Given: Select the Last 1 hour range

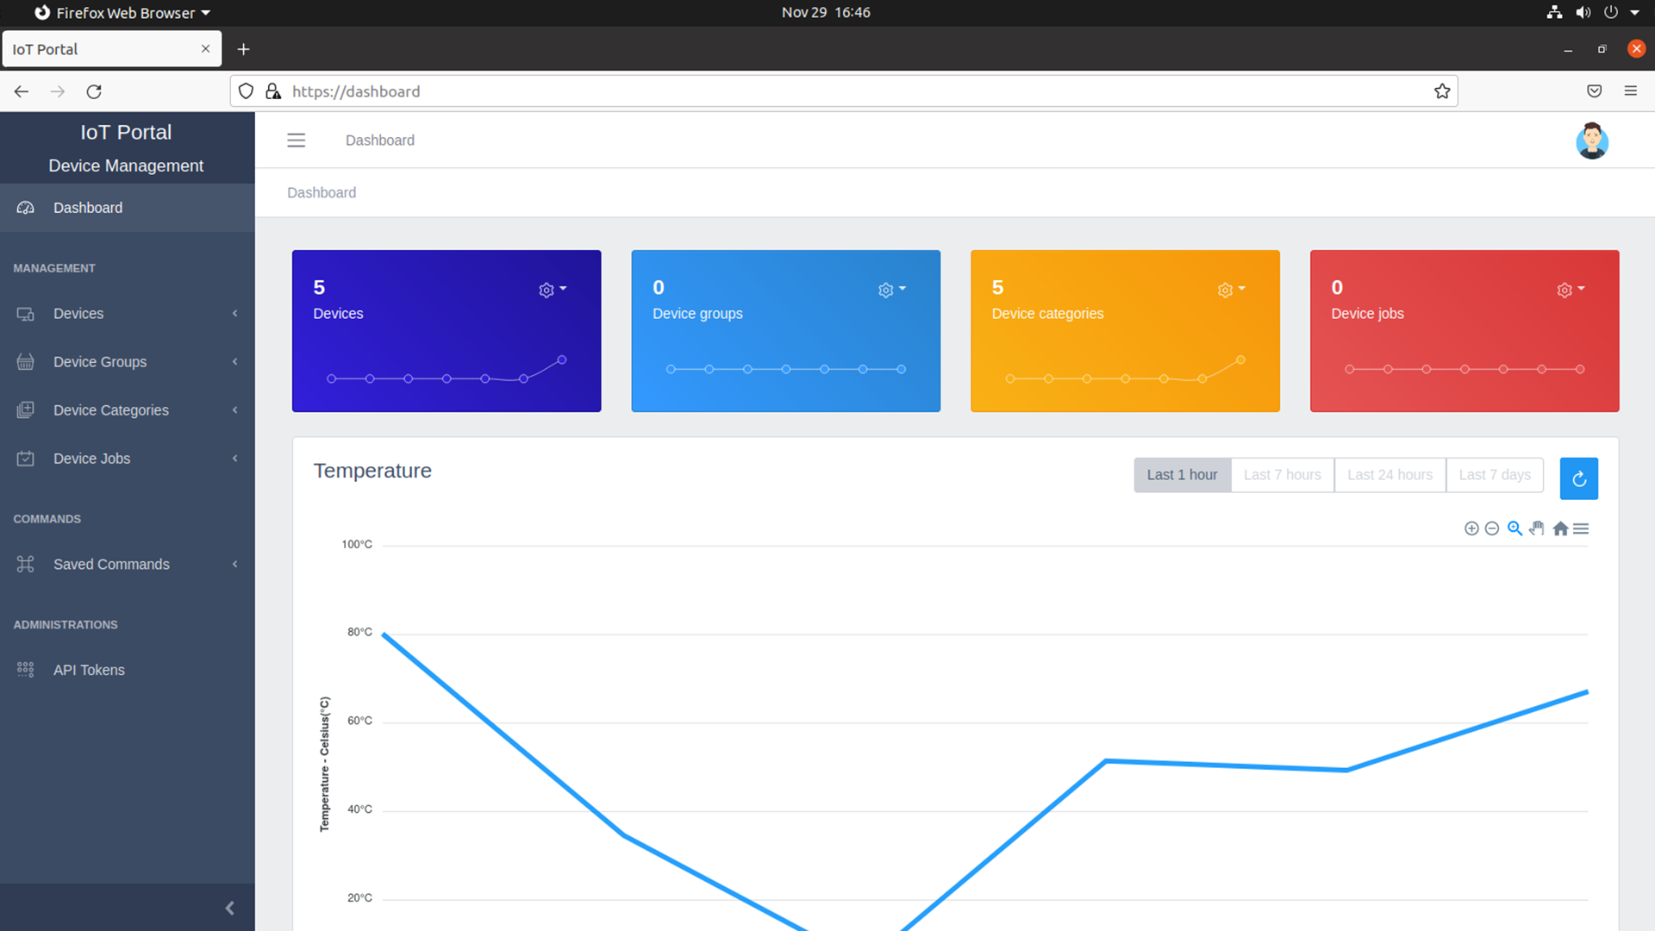Looking at the screenshot, I should (x=1182, y=475).
